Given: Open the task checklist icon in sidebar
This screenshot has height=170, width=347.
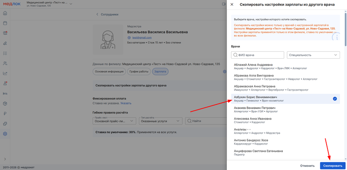Looking at the screenshot, I should (x=5, y=54).
